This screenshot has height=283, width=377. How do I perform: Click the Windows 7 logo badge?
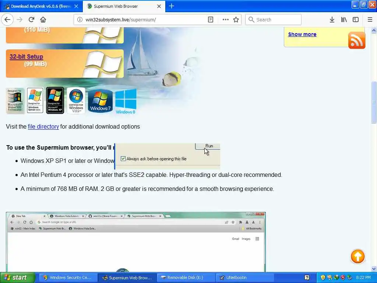click(100, 101)
